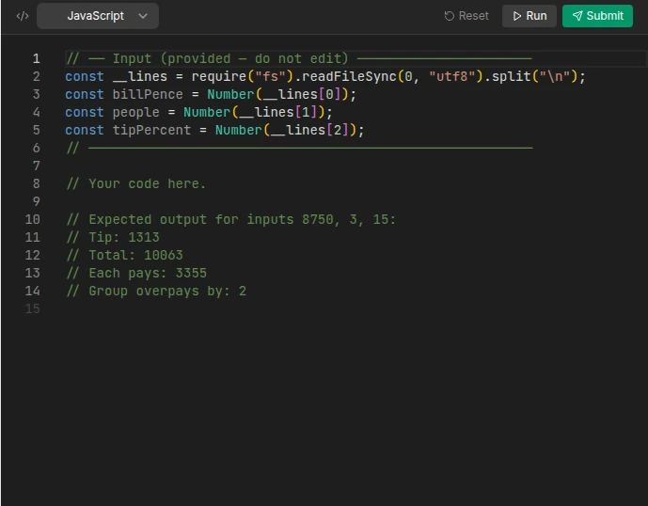Click 'Group overpays by: 2' comment
The width and height of the screenshot is (648, 506).
coord(156,291)
